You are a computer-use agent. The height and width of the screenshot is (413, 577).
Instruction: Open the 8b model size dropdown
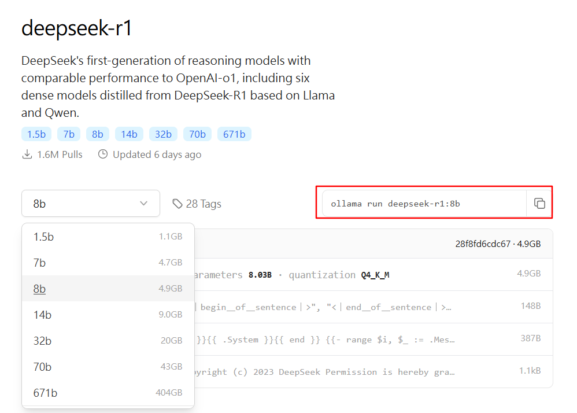point(91,203)
